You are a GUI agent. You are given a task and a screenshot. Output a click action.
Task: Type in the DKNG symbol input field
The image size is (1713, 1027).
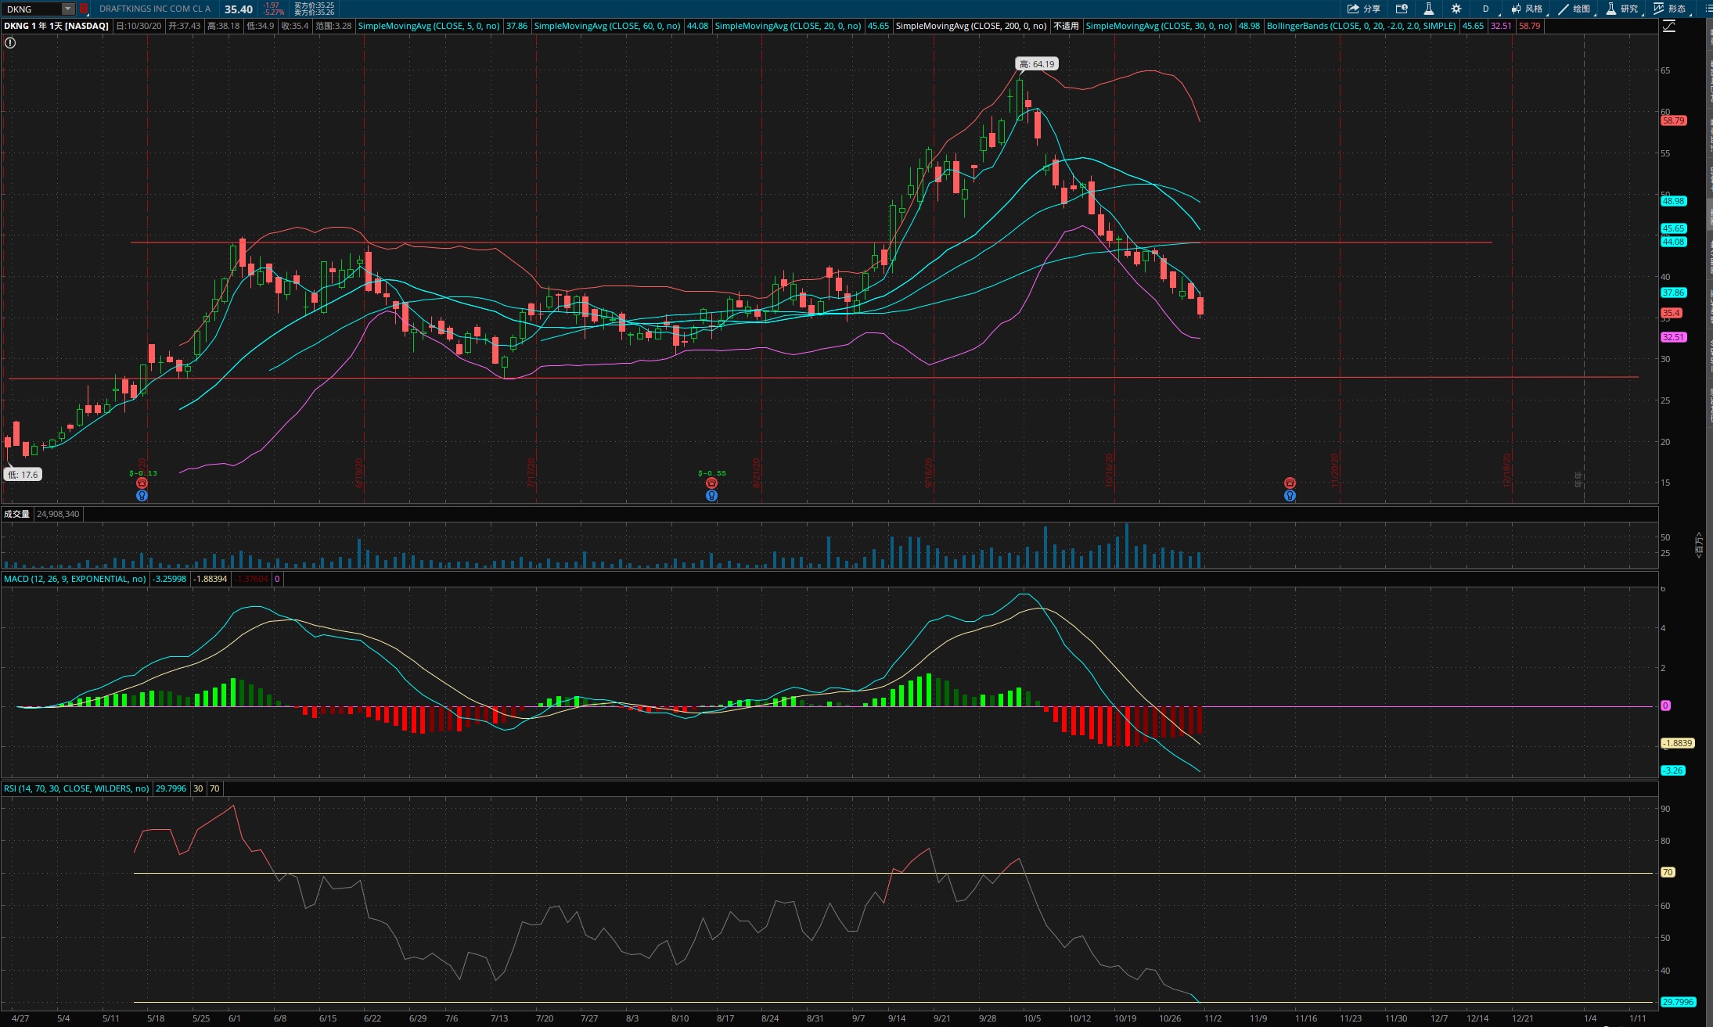(31, 9)
